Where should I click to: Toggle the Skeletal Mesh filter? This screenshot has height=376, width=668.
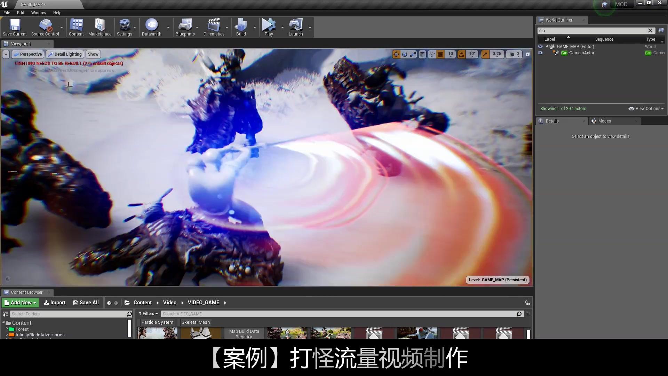click(196, 322)
